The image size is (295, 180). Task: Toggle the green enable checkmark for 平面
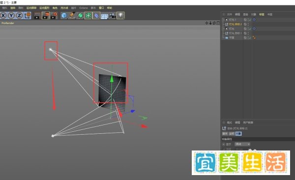[250, 38]
